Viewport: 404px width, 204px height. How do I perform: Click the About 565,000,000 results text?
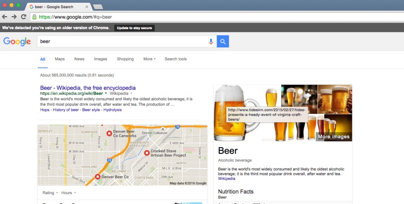tap(77, 75)
